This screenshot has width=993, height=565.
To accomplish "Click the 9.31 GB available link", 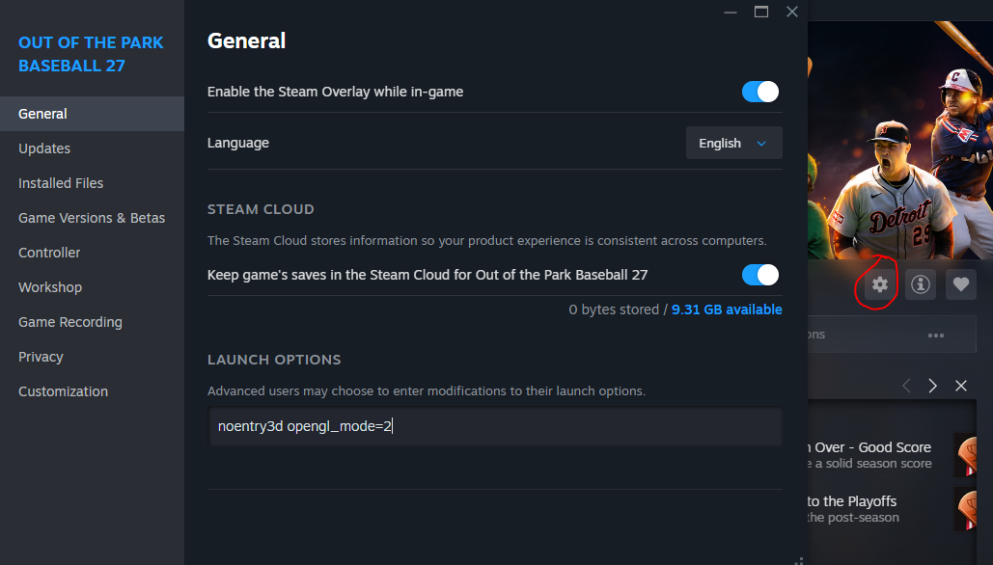I will (x=727, y=309).
